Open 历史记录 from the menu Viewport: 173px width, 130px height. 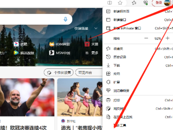[x=138, y=57]
